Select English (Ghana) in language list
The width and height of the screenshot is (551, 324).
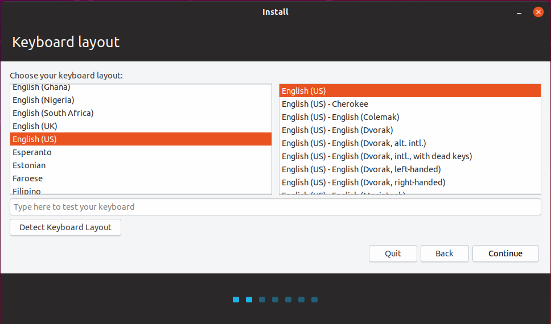tap(42, 88)
